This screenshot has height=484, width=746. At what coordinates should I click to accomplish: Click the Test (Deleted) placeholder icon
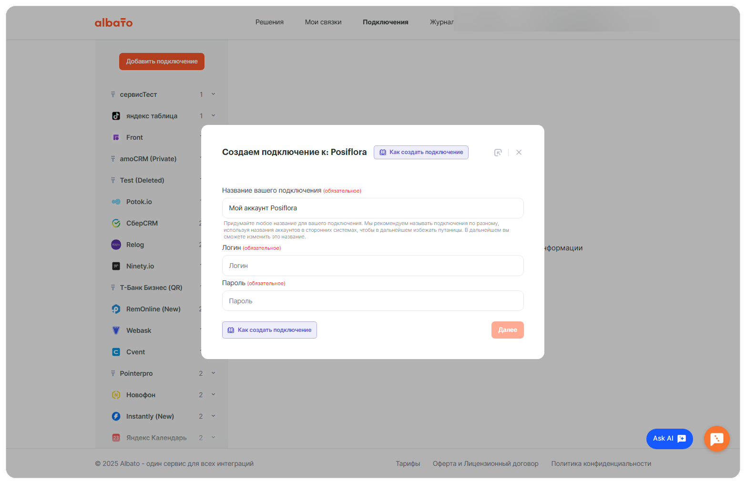113,180
